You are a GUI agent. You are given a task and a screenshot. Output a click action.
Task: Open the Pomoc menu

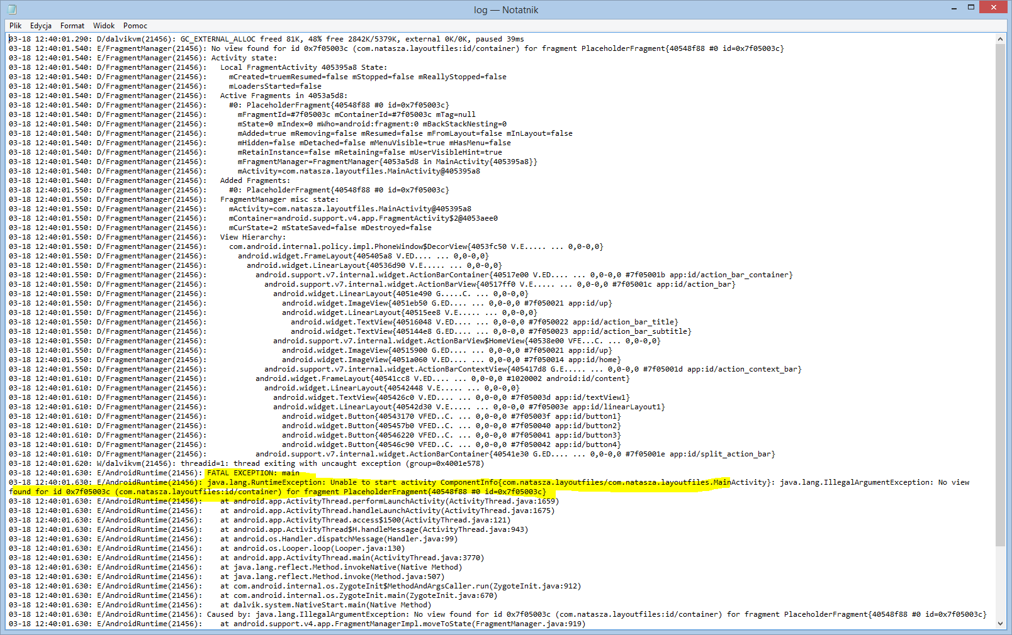135,26
